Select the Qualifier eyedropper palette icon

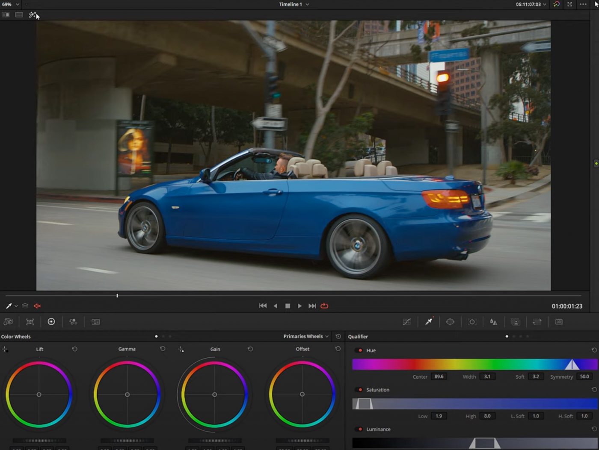[428, 322]
